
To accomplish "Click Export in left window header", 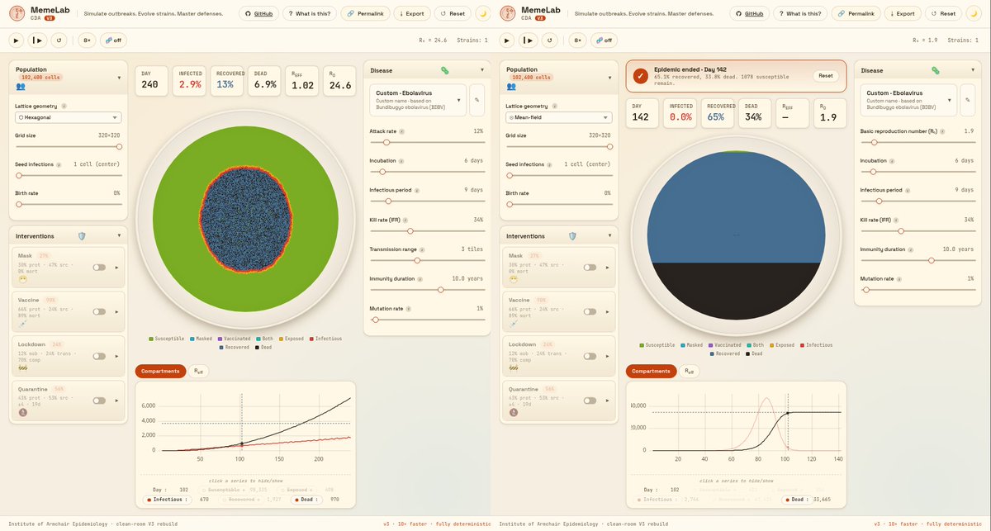I will (x=410, y=13).
